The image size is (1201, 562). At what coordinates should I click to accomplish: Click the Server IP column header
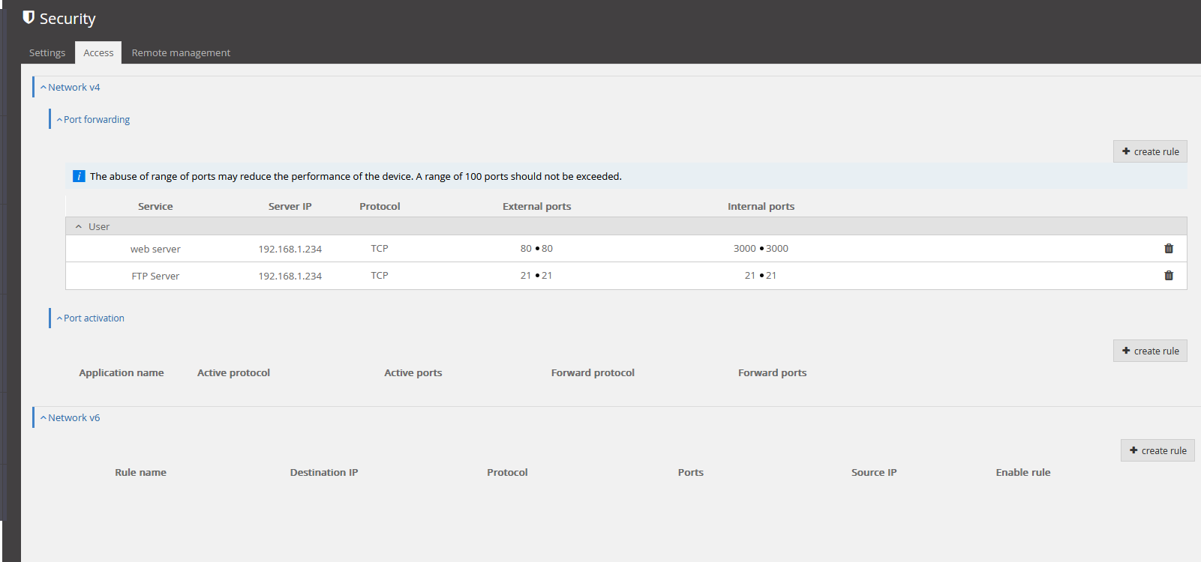pos(290,207)
